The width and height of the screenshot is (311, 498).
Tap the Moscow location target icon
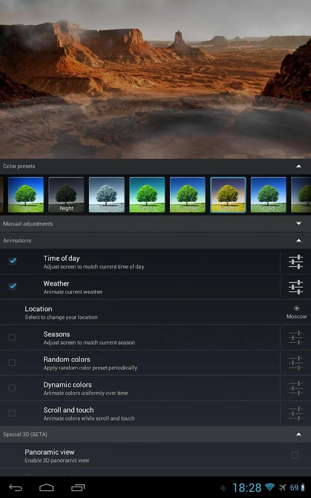coord(297,308)
